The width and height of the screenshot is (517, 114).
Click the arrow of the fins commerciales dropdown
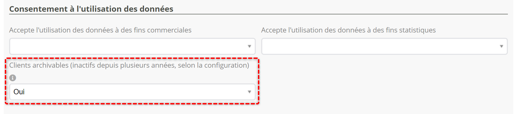tap(249, 46)
